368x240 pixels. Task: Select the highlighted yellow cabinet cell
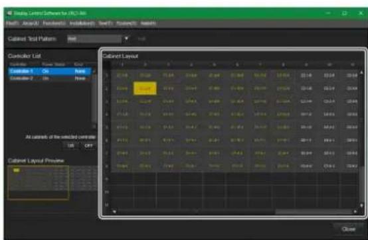145,88
